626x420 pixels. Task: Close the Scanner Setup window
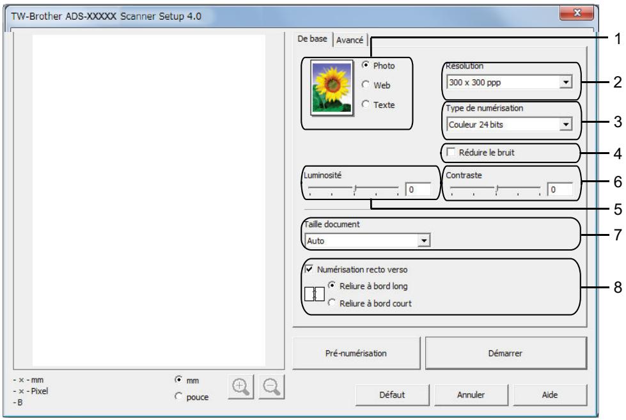pyautogui.click(x=577, y=13)
